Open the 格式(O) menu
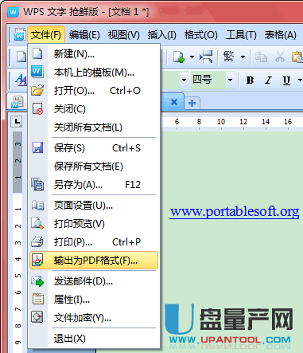The image size is (303, 353). [x=201, y=35]
